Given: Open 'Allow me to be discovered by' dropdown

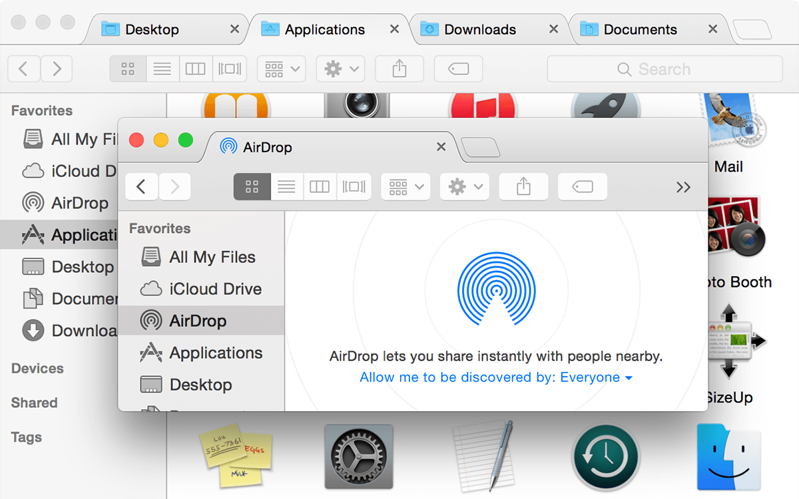Looking at the screenshot, I should click(x=495, y=377).
